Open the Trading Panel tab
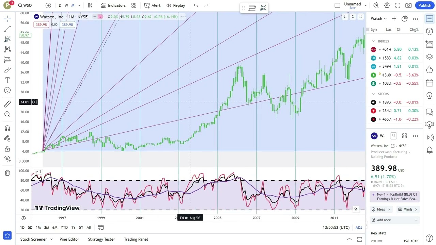This screenshot has height=245, width=436. (136, 239)
